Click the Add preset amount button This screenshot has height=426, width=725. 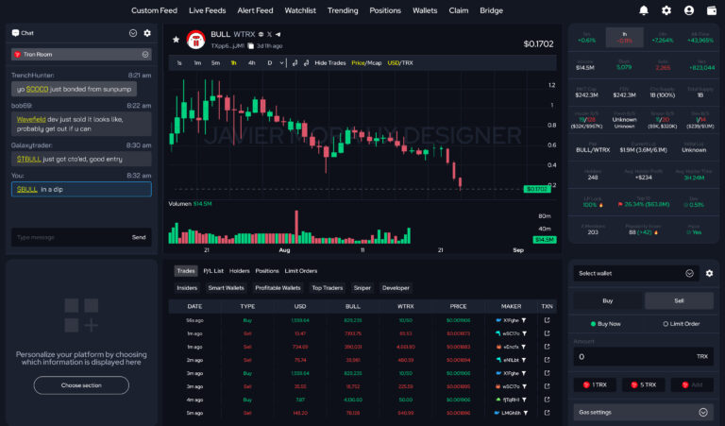pos(692,384)
